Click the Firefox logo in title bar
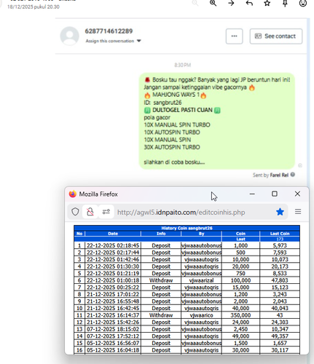This screenshot has height=364, width=314. point(73,194)
